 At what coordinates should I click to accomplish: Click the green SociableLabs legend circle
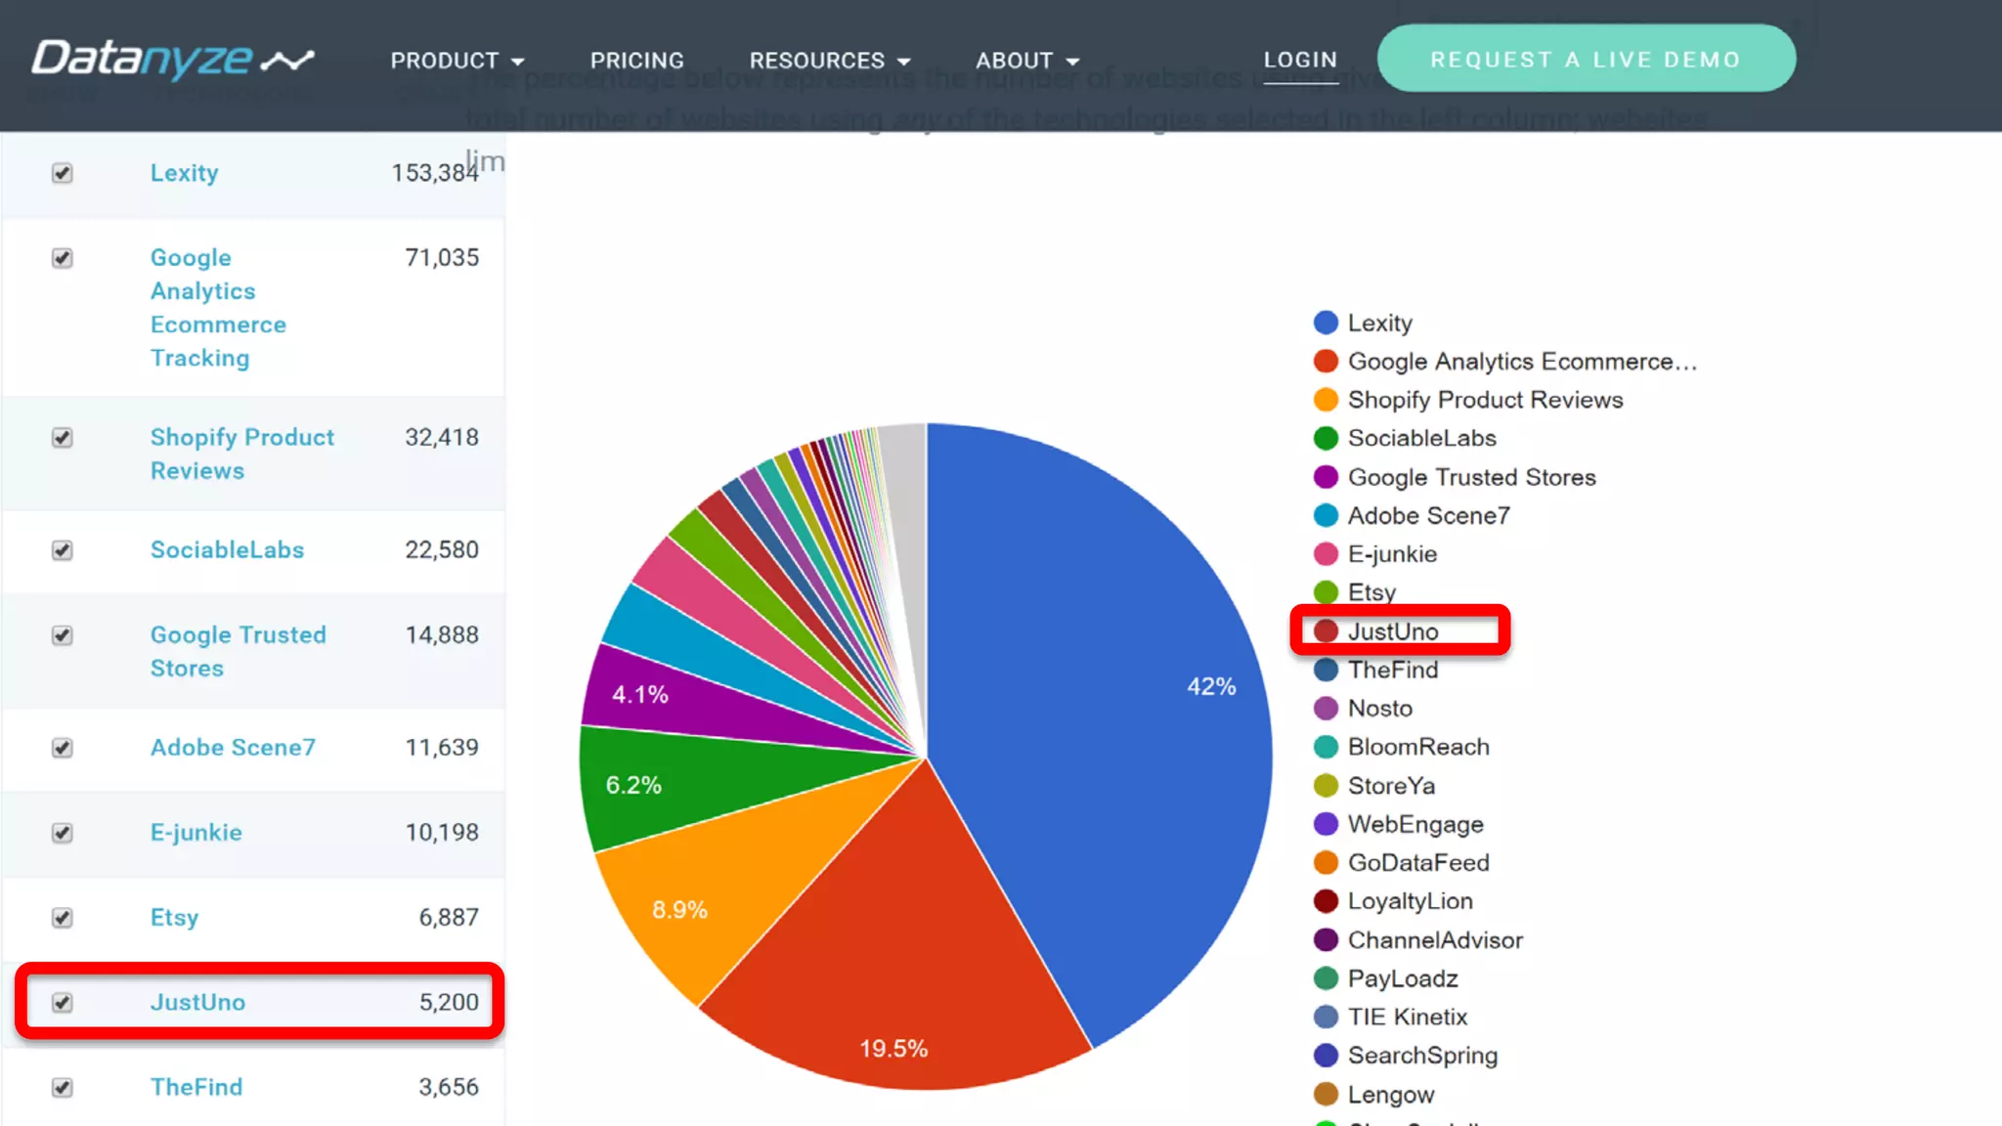tap(1326, 438)
